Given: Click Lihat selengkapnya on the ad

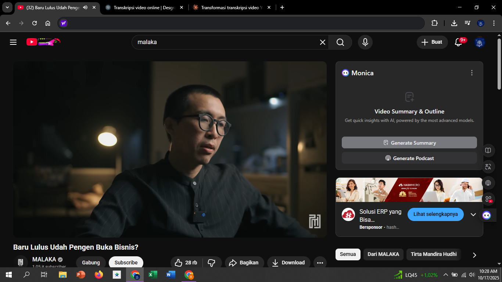Looking at the screenshot, I should 435,214.
